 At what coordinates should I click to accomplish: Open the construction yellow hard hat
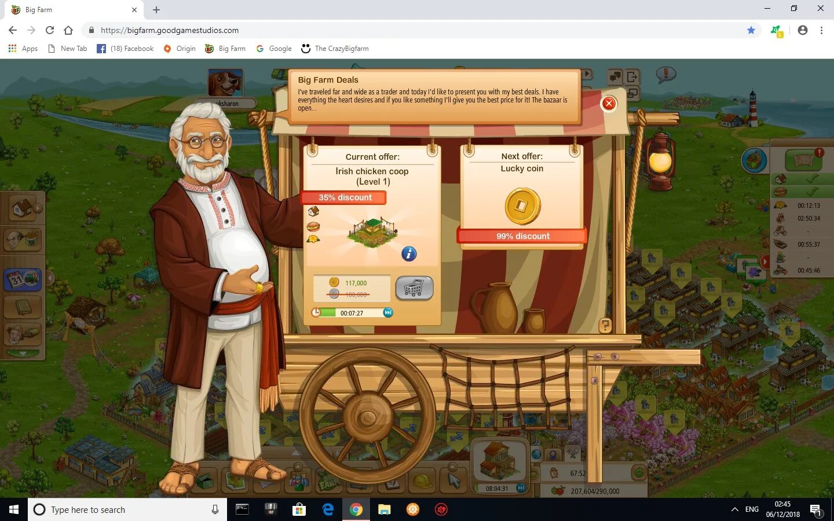pos(422,480)
